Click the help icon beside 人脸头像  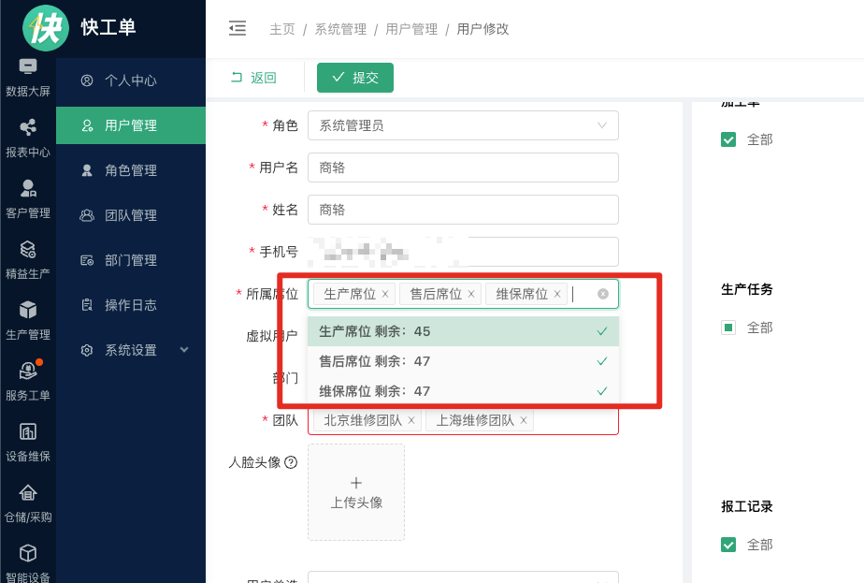291,462
